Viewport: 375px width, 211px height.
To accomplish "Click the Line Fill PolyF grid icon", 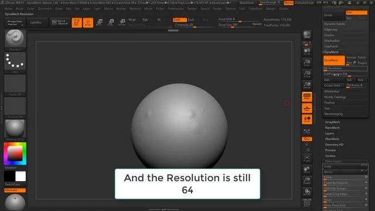I will (307, 202).
